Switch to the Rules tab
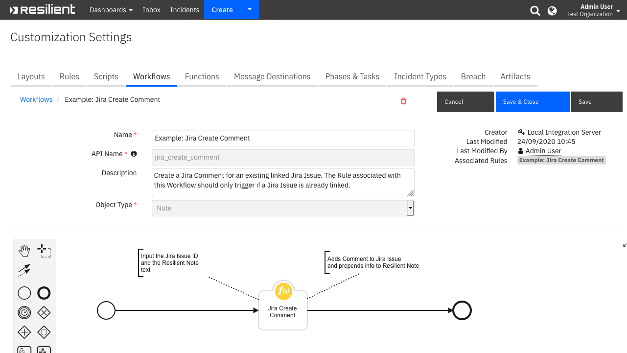The width and height of the screenshot is (627, 353). 70,77
